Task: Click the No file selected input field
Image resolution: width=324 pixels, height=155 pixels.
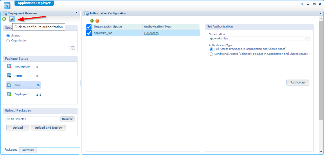Action: pyautogui.click(x=33, y=119)
